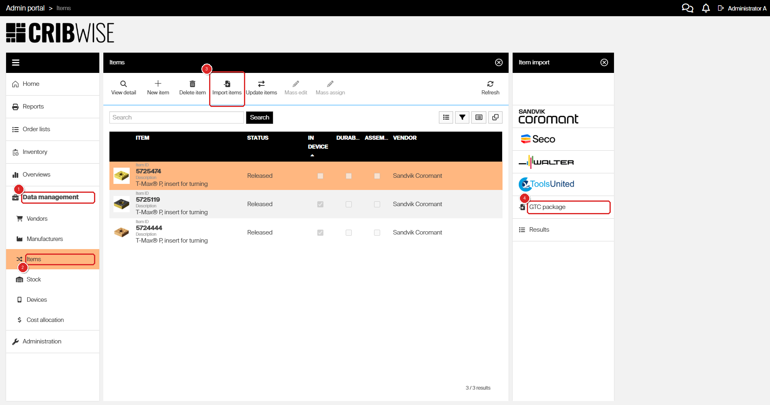Select ToolsUnited import source
Viewport: 770px width, 405px height.
click(563, 185)
